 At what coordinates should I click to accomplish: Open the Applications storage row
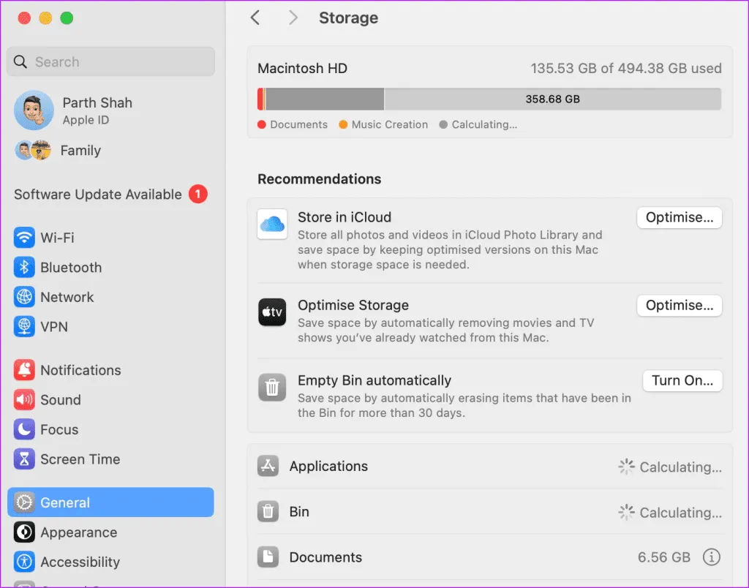point(489,467)
